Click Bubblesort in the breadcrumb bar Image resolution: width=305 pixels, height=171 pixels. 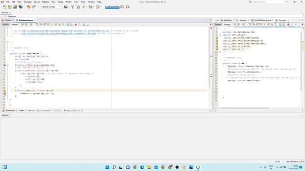click(x=9, y=111)
